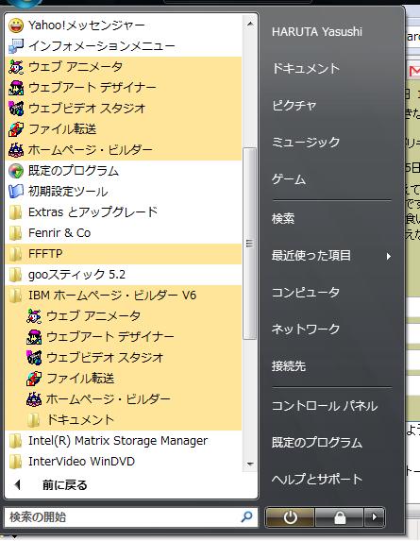Click the 検索の開始 search field
420x541 pixels.
pyautogui.click(x=131, y=517)
